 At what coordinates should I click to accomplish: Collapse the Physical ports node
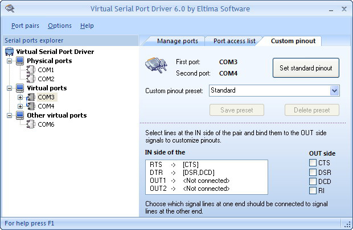tap(10, 61)
